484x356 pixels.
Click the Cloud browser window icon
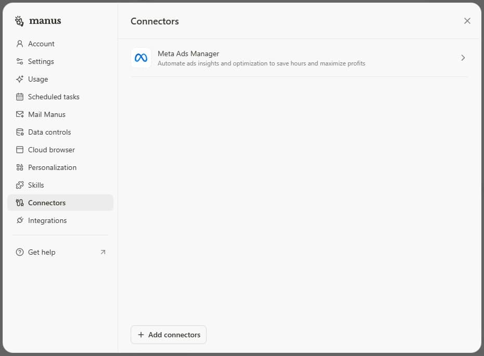tap(20, 150)
